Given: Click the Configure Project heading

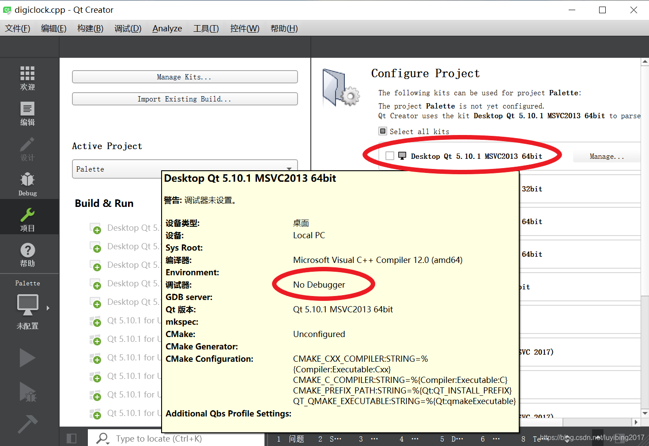Looking at the screenshot, I should [426, 73].
